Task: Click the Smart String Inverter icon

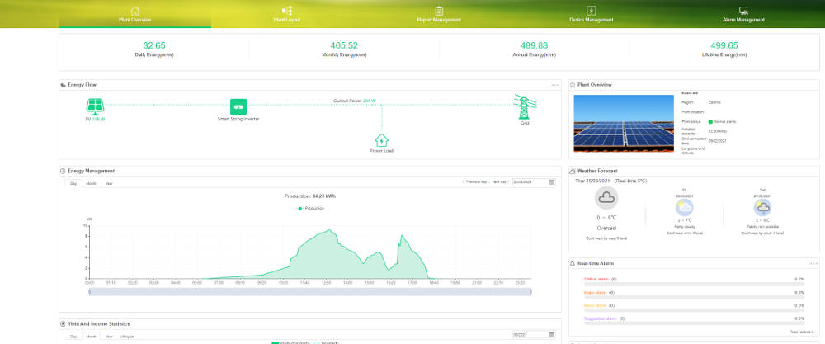Action: coord(238,106)
